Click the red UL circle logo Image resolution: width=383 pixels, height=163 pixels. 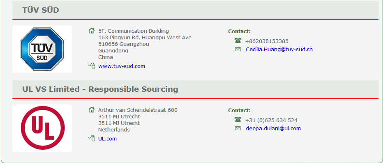coord(43,128)
